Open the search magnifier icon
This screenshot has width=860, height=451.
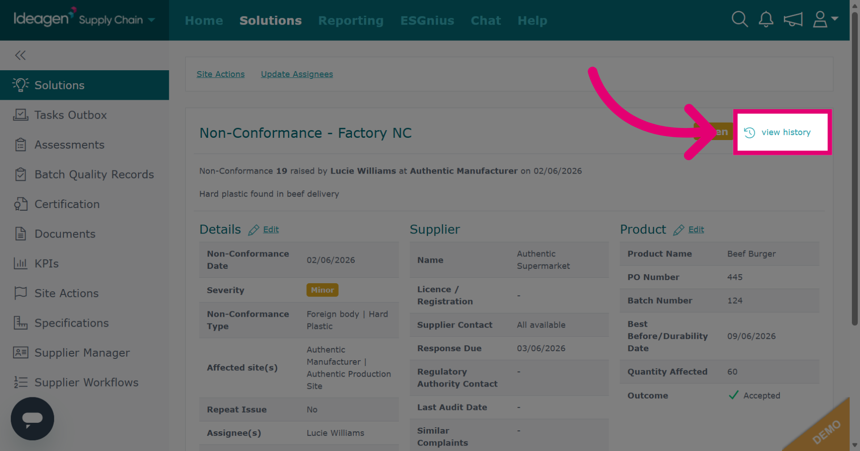click(740, 19)
